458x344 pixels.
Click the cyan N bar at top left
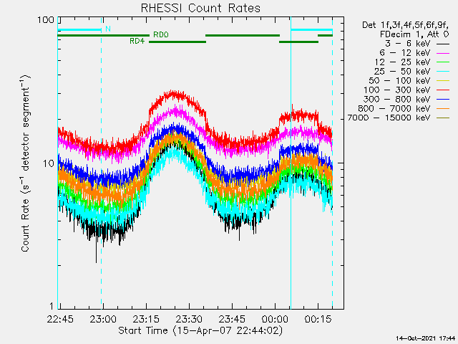click(x=79, y=30)
